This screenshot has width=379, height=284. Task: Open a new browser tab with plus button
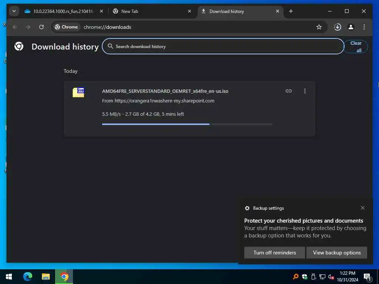pyautogui.click(x=291, y=11)
